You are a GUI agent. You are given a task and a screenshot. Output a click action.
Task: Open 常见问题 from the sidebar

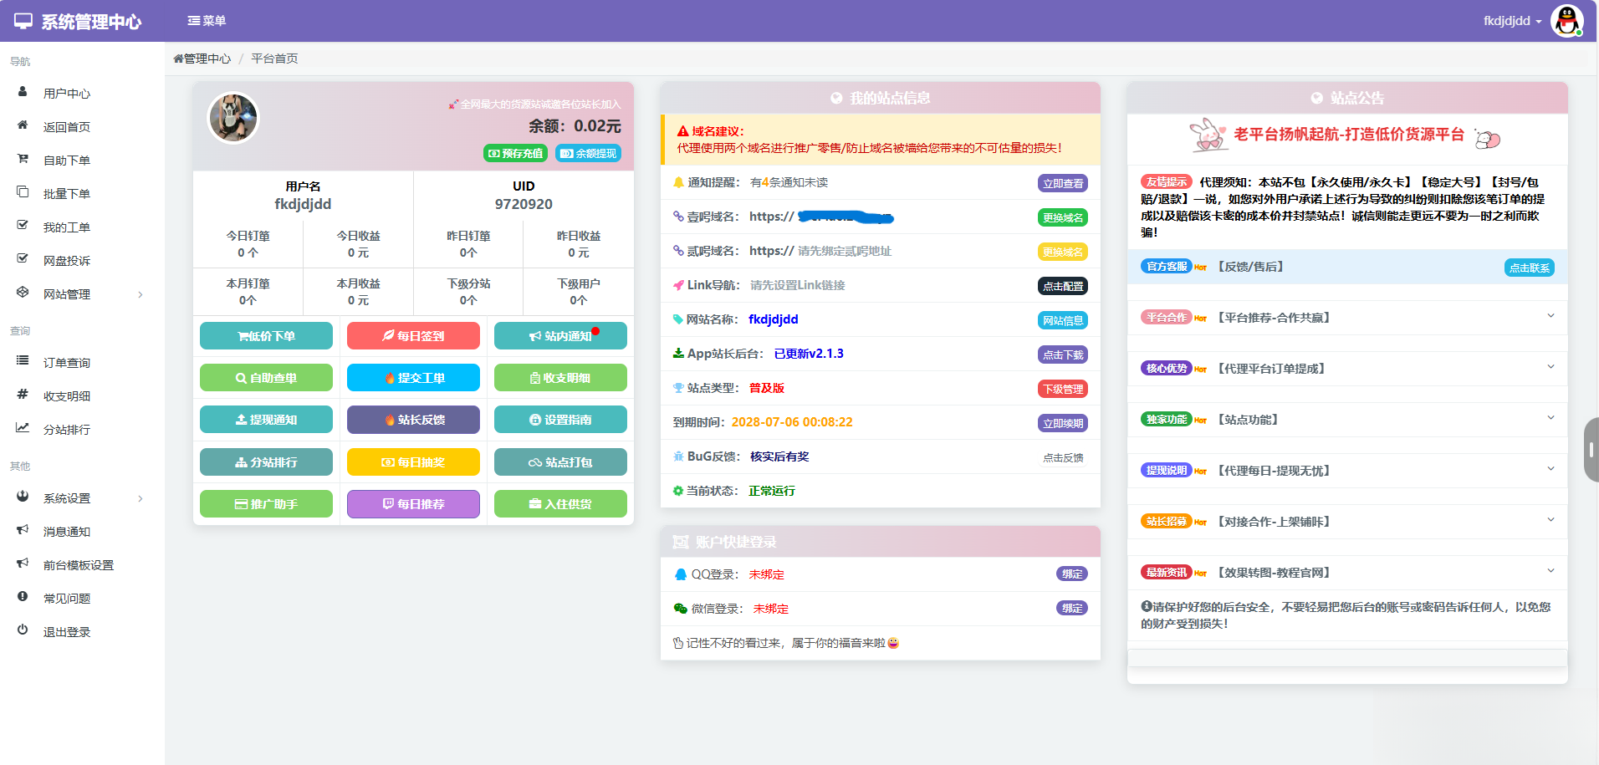(67, 598)
